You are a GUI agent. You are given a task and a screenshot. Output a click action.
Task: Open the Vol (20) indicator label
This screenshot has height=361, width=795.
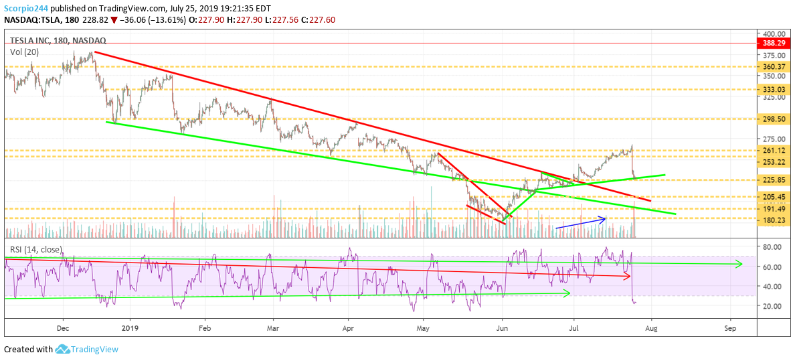coord(23,51)
